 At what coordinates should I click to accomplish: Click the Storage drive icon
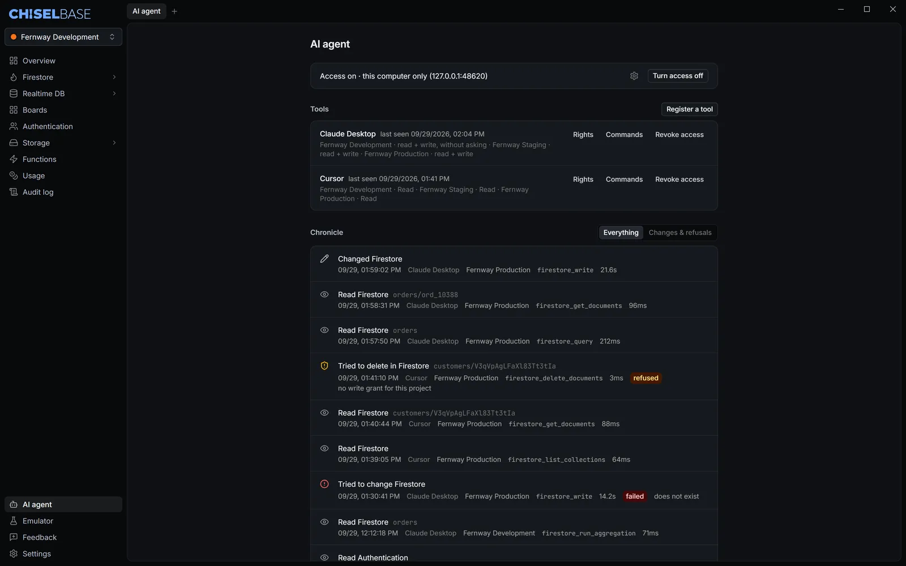tap(14, 143)
